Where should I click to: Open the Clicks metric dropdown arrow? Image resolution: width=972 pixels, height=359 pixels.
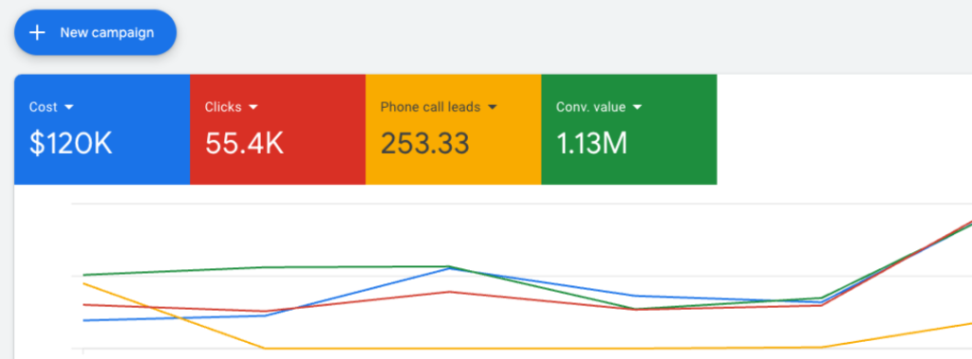click(252, 108)
